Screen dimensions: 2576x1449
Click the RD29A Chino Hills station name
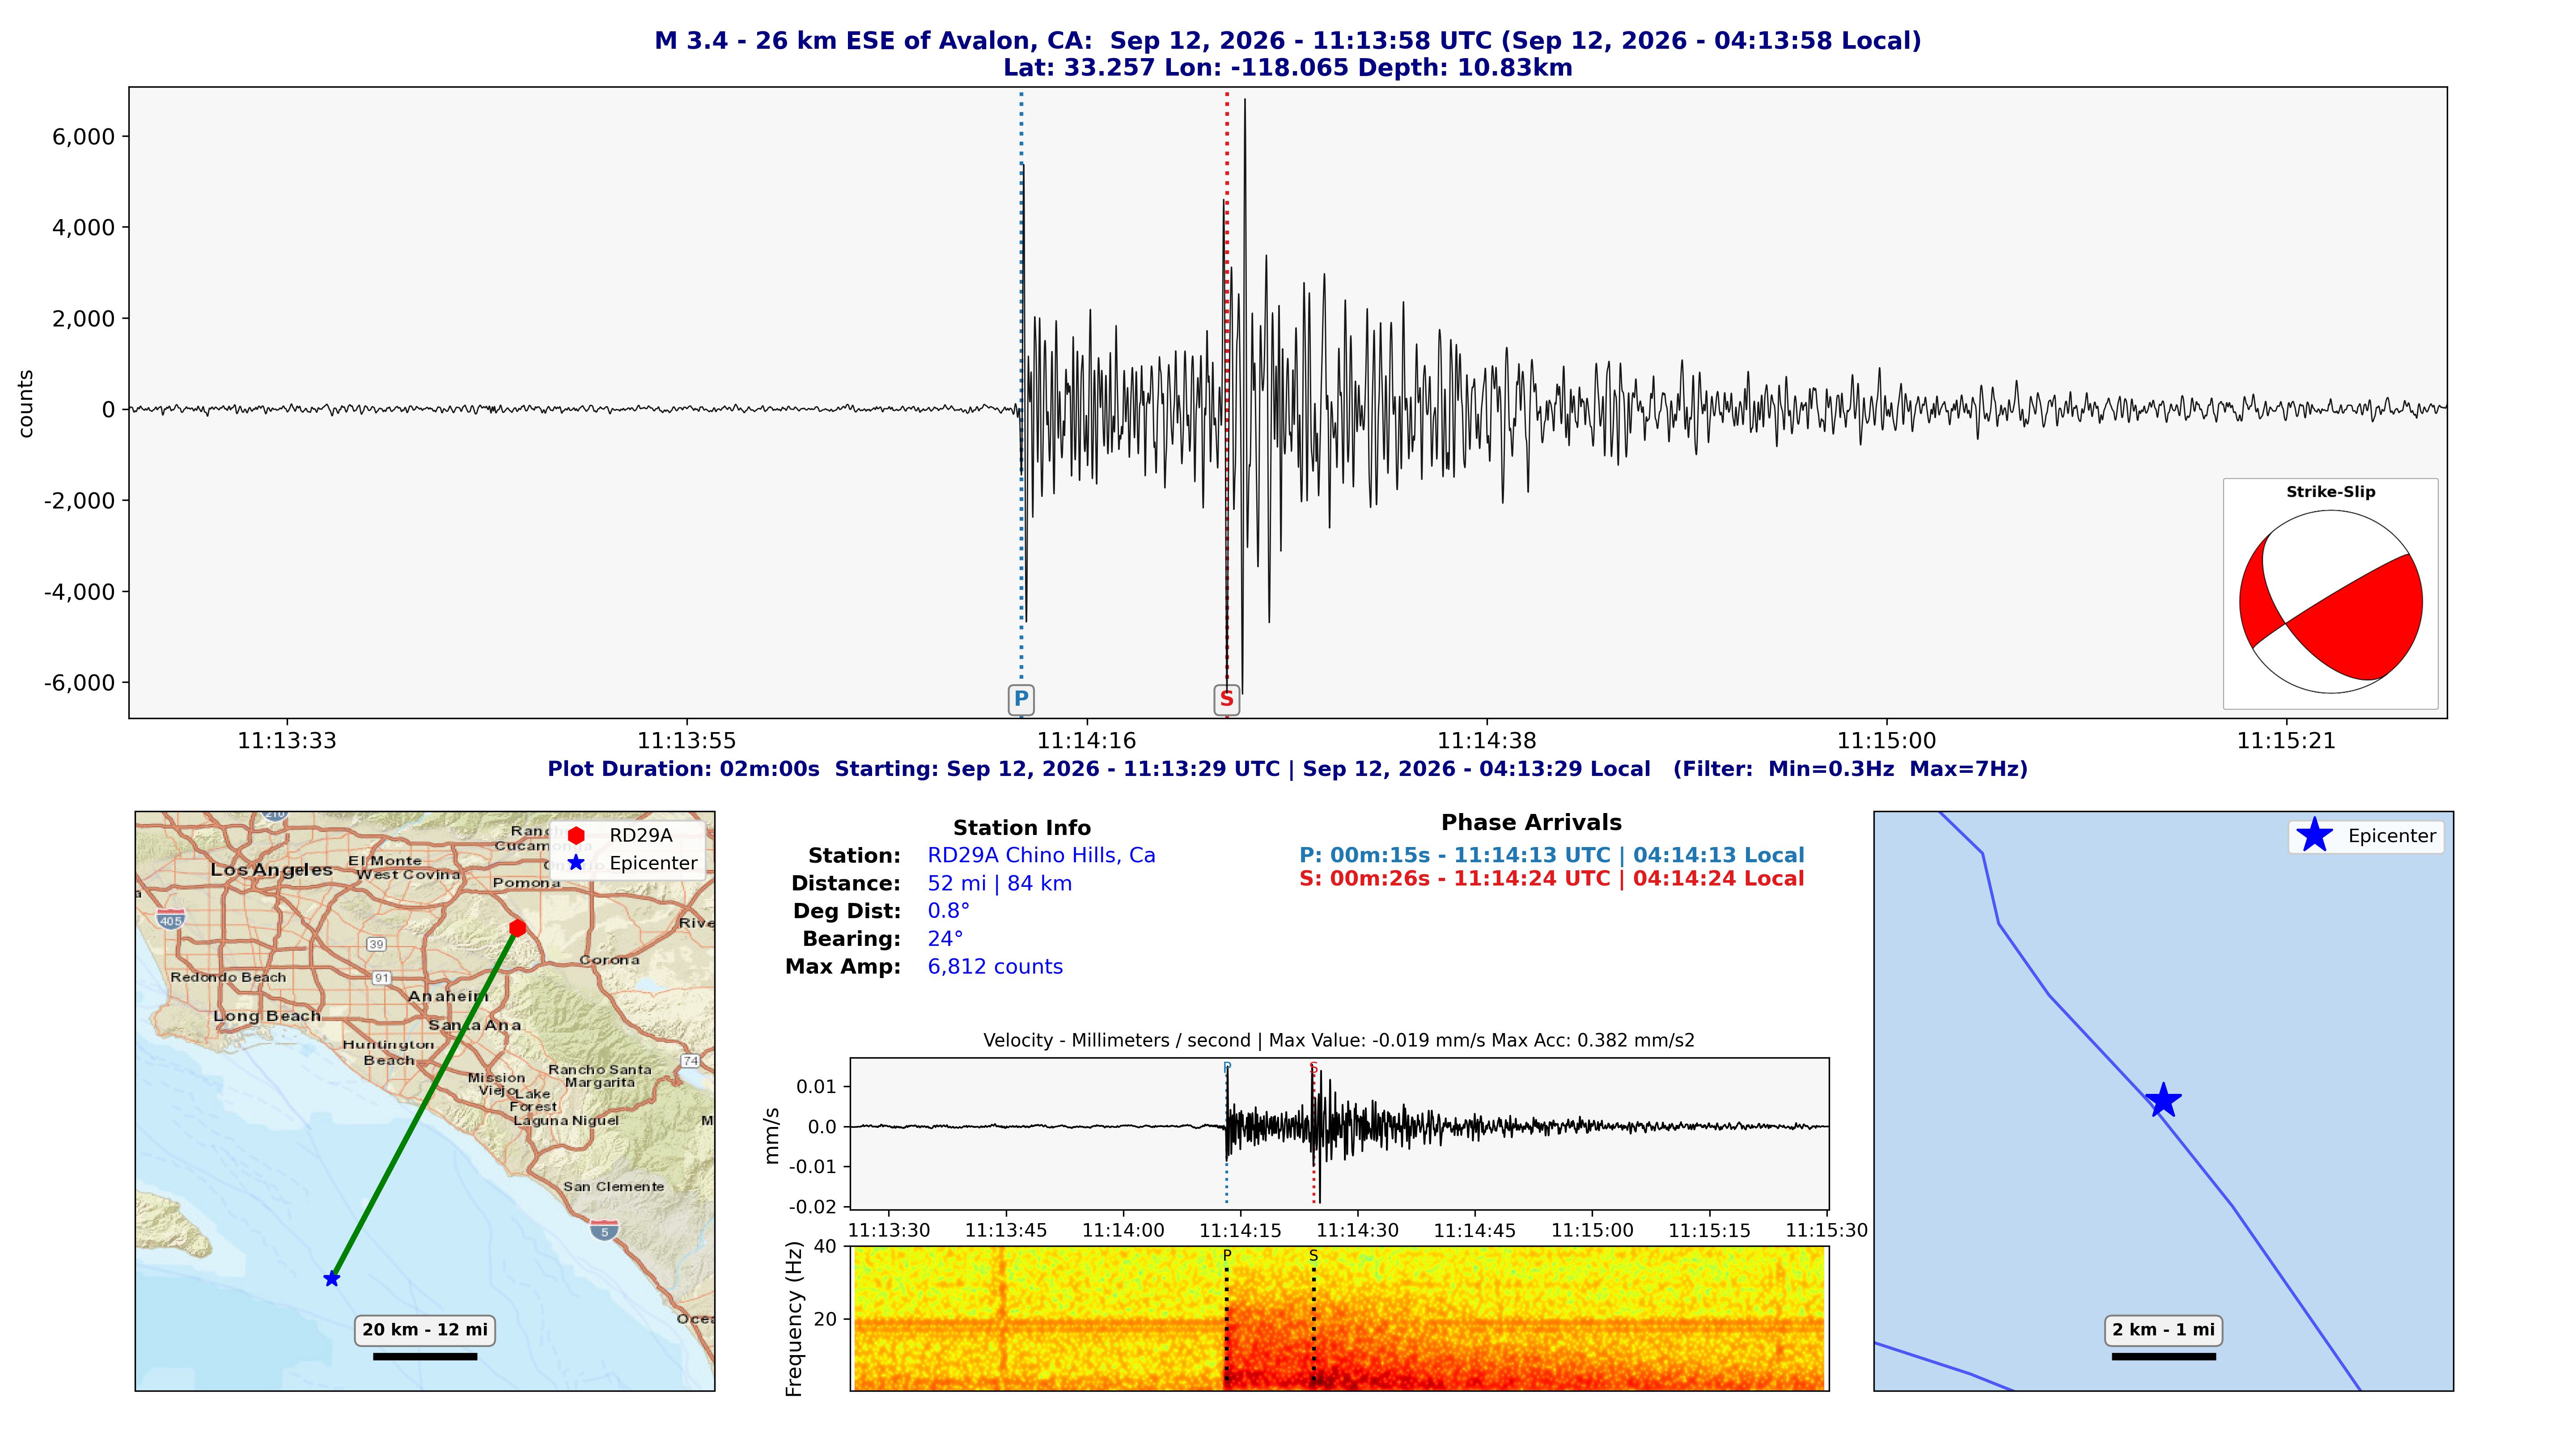tap(1041, 855)
